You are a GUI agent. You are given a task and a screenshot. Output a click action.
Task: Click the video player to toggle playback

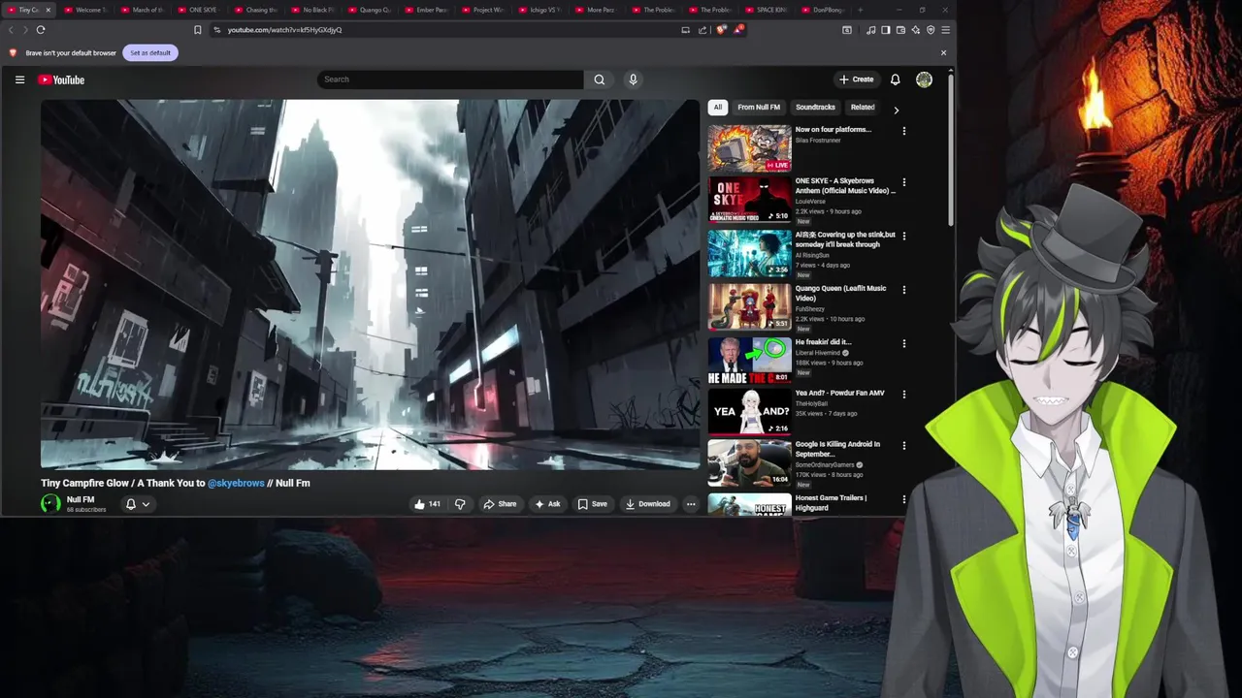pos(370,284)
